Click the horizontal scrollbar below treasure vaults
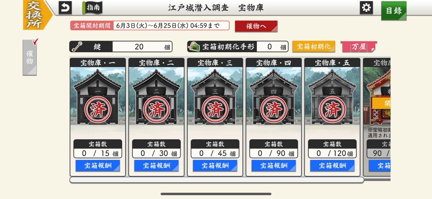Viewport: 432px width, 199px height. [217, 180]
